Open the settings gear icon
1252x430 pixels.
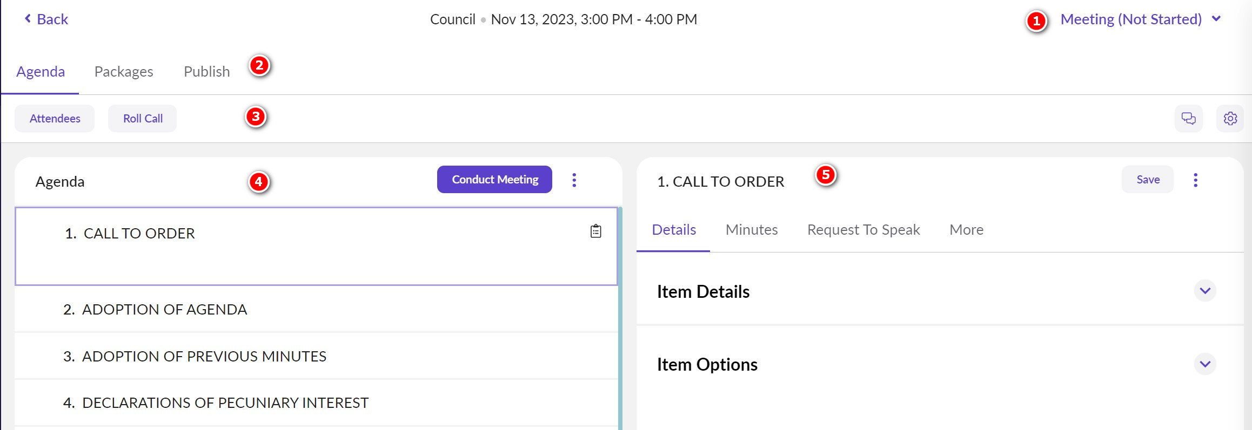click(1230, 119)
